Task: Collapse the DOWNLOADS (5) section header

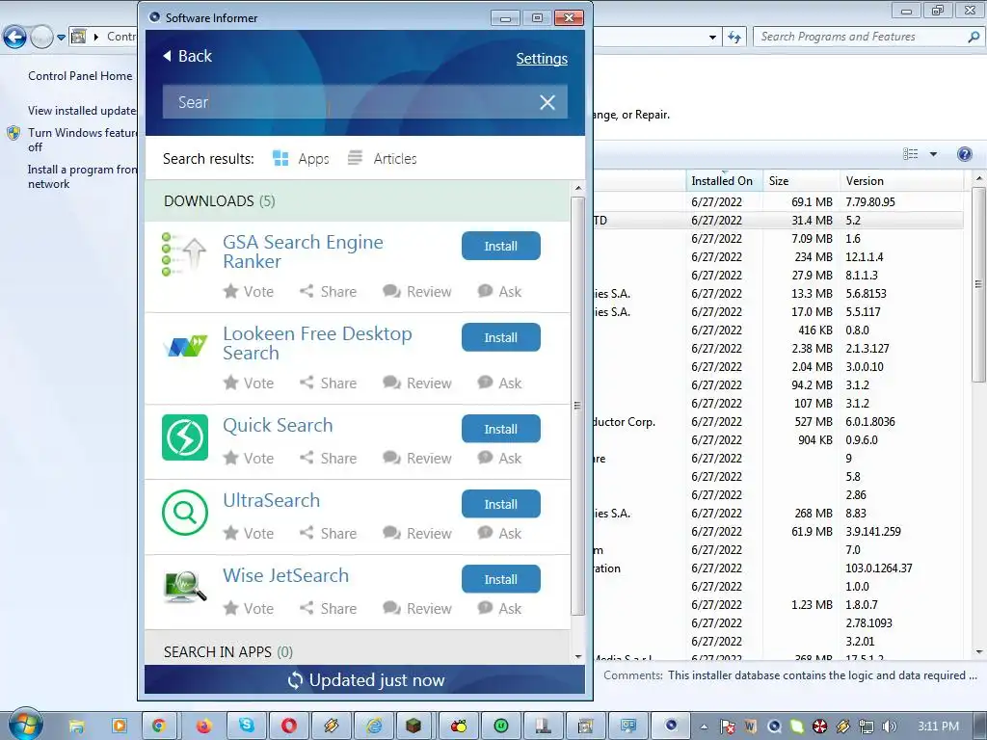Action: pos(358,201)
